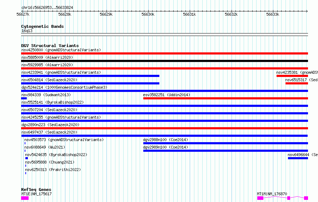Click the MT1E gene exon block
Viewport: 318px width, 202px height.
coord(25,198)
